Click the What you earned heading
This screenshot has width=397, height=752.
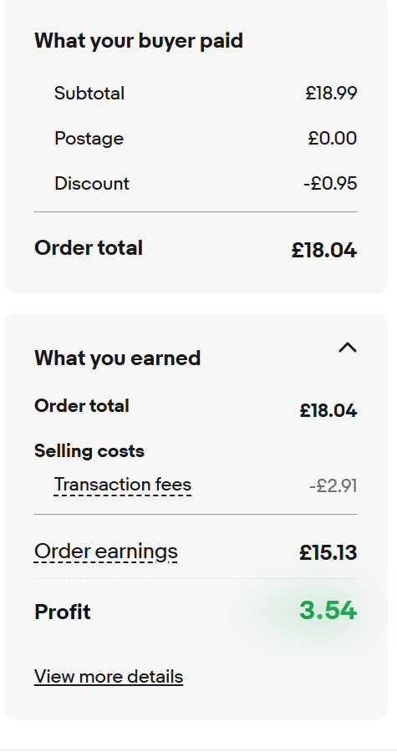118,358
